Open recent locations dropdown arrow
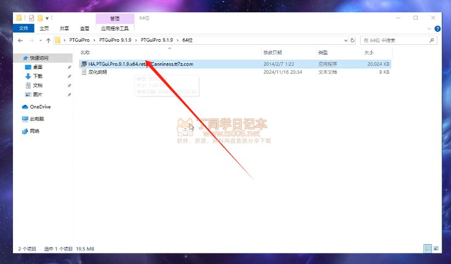451x264 pixels. (40, 41)
